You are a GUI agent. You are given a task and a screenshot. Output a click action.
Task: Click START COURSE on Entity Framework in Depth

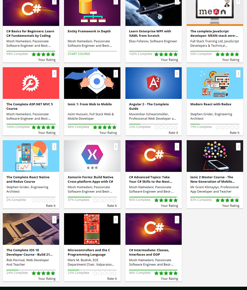79,54
